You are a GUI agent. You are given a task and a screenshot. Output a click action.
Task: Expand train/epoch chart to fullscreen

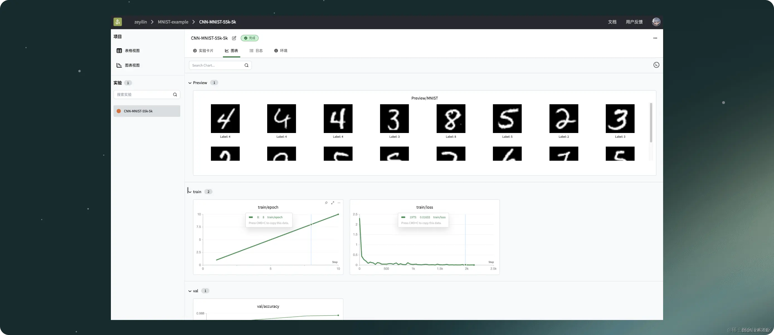click(x=333, y=203)
